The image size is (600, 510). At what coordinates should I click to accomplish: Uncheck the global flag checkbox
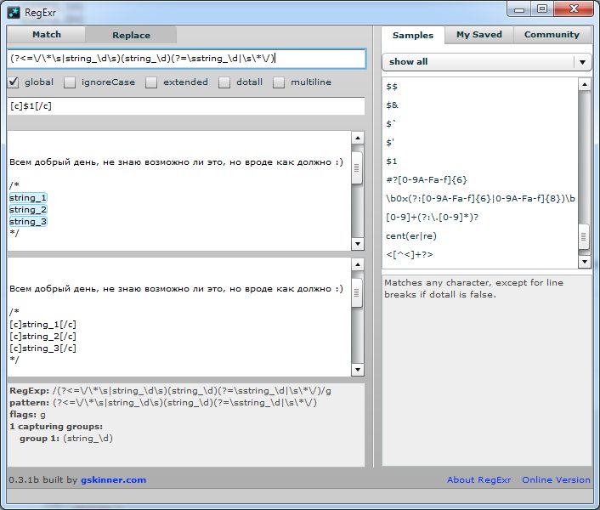click(x=13, y=82)
